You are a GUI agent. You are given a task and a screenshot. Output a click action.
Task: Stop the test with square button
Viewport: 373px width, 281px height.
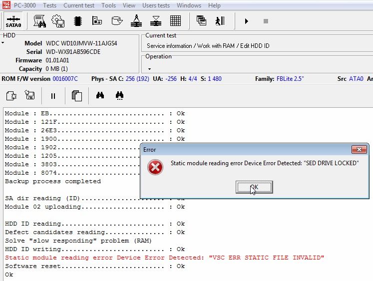pos(266,21)
